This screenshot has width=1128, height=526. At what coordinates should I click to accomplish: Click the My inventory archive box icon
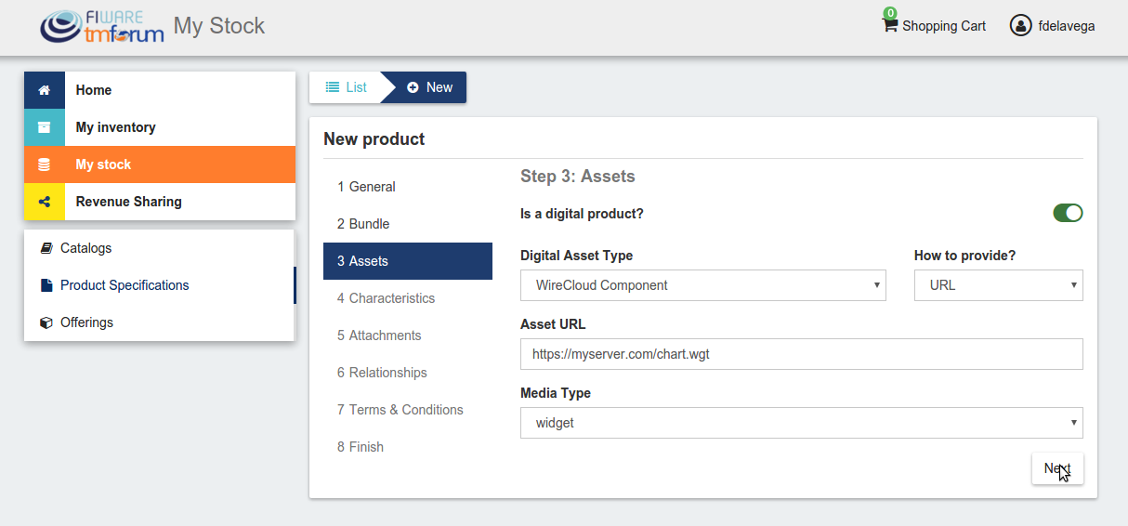click(x=44, y=127)
